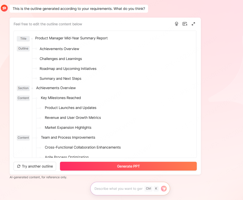Click the gradient-colored Generate PPT bar
This screenshot has height=200, width=243.
point(128,166)
